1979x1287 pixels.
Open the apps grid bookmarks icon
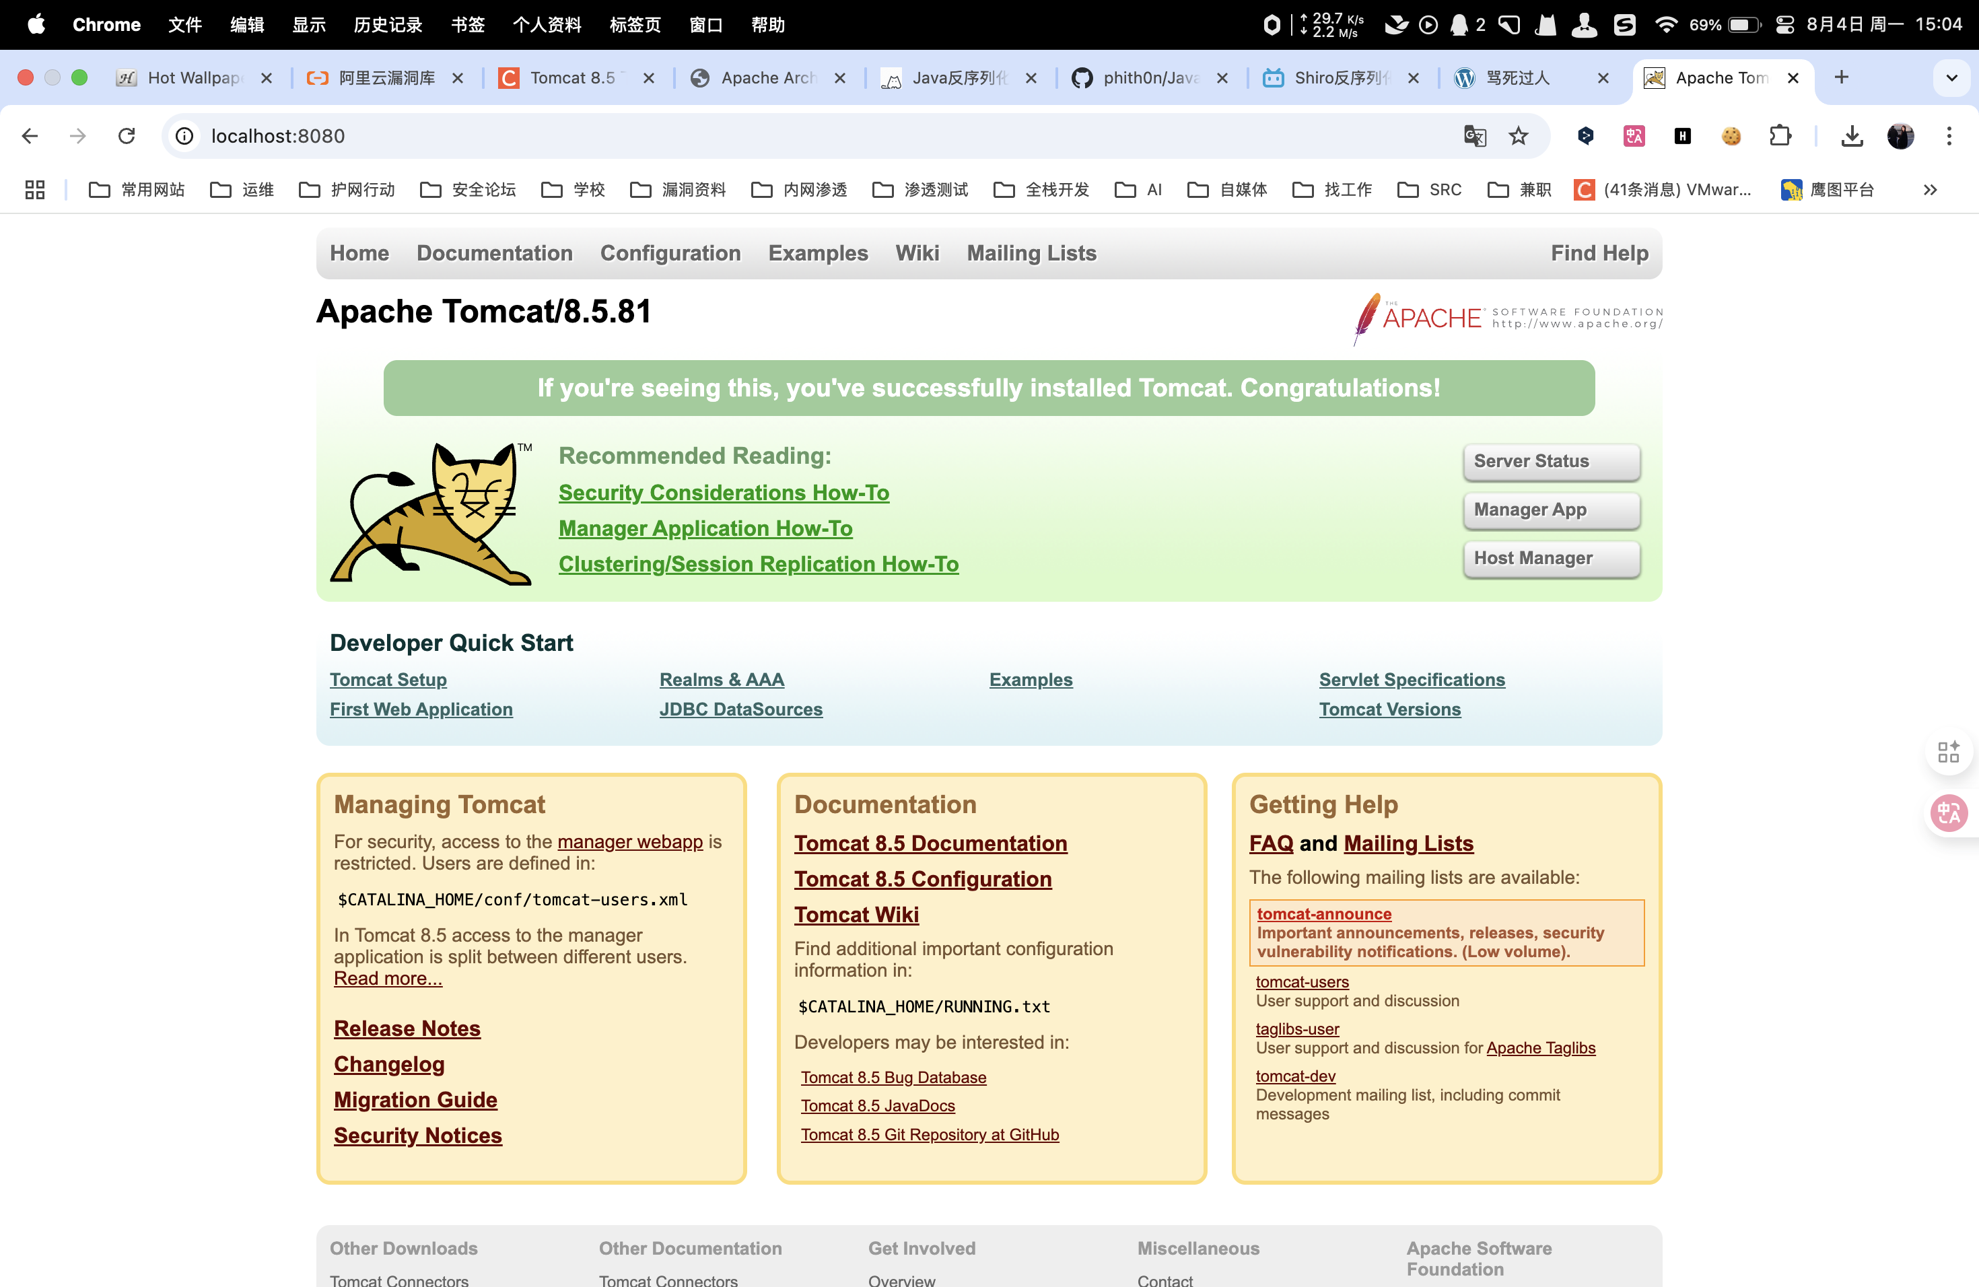[x=35, y=190]
